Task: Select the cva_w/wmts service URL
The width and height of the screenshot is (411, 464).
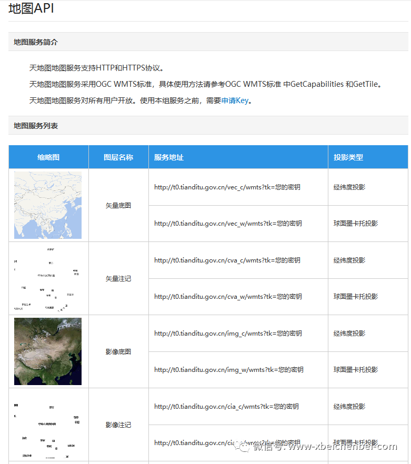Action: tap(228, 297)
